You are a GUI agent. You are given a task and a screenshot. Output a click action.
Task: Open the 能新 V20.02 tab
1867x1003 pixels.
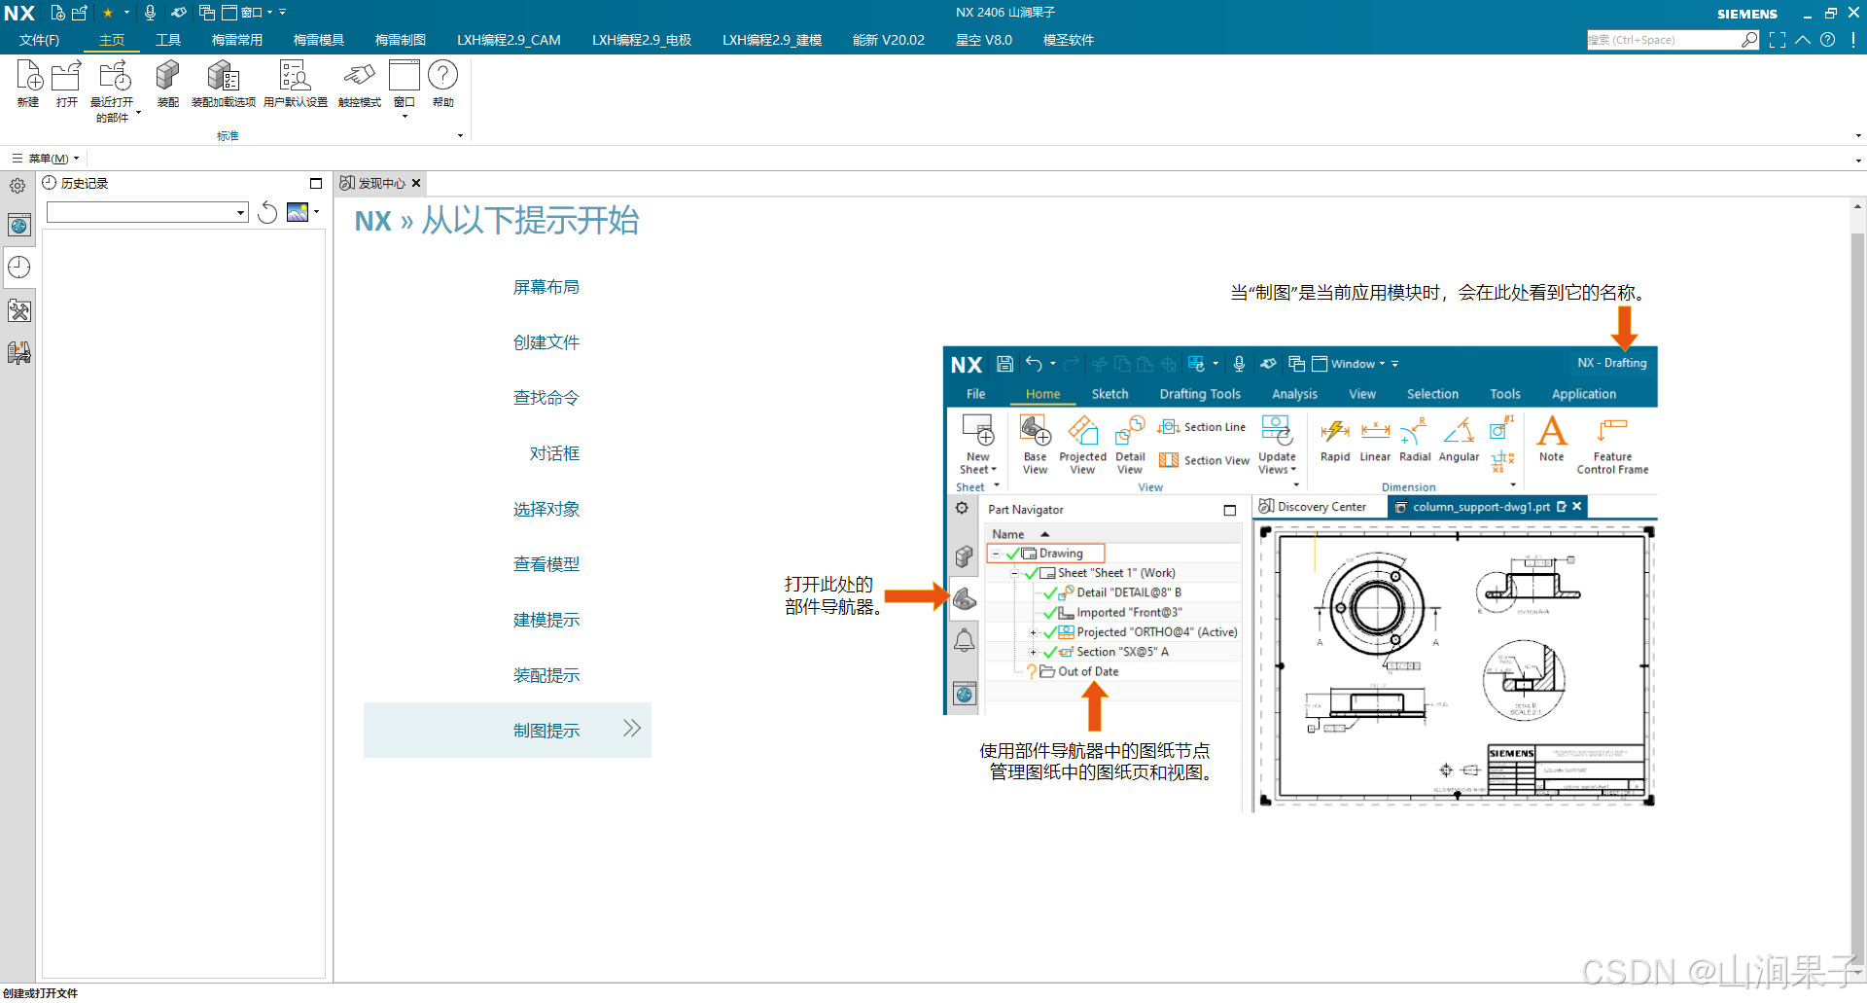[x=889, y=40]
